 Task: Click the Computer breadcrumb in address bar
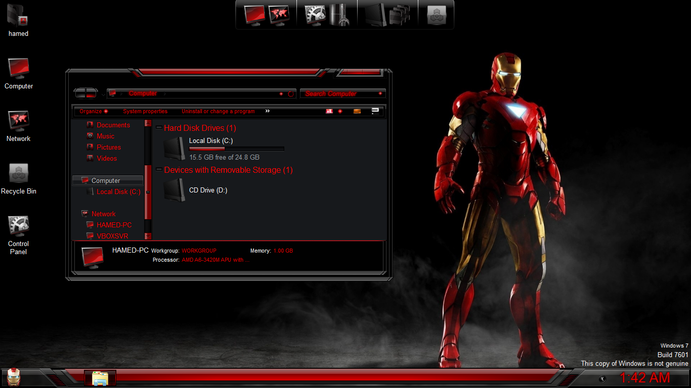tap(143, 93)
